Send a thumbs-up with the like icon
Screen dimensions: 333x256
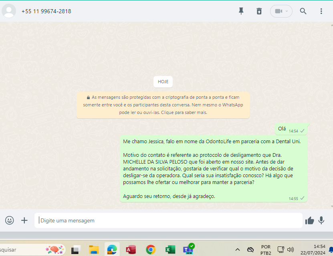pos(309,221)
